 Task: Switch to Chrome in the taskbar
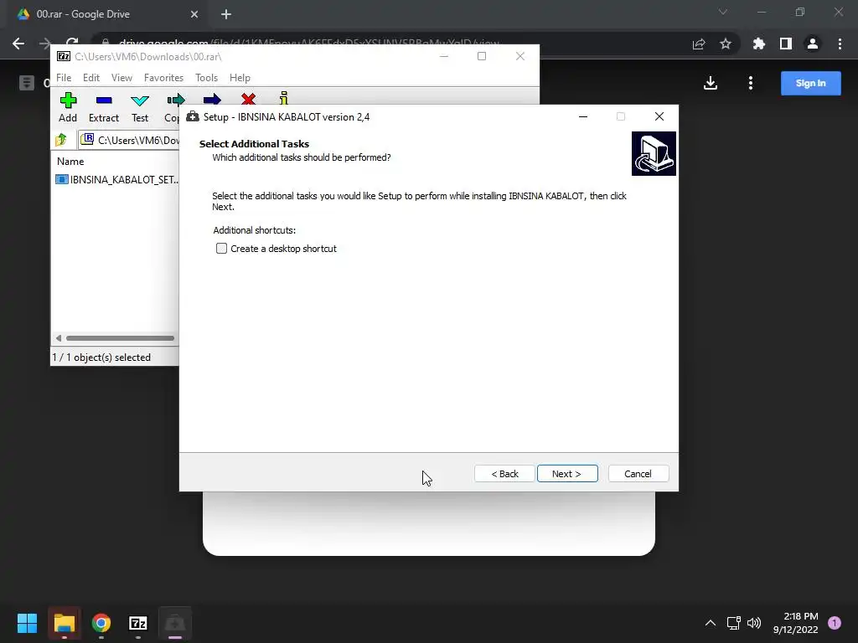101,623
